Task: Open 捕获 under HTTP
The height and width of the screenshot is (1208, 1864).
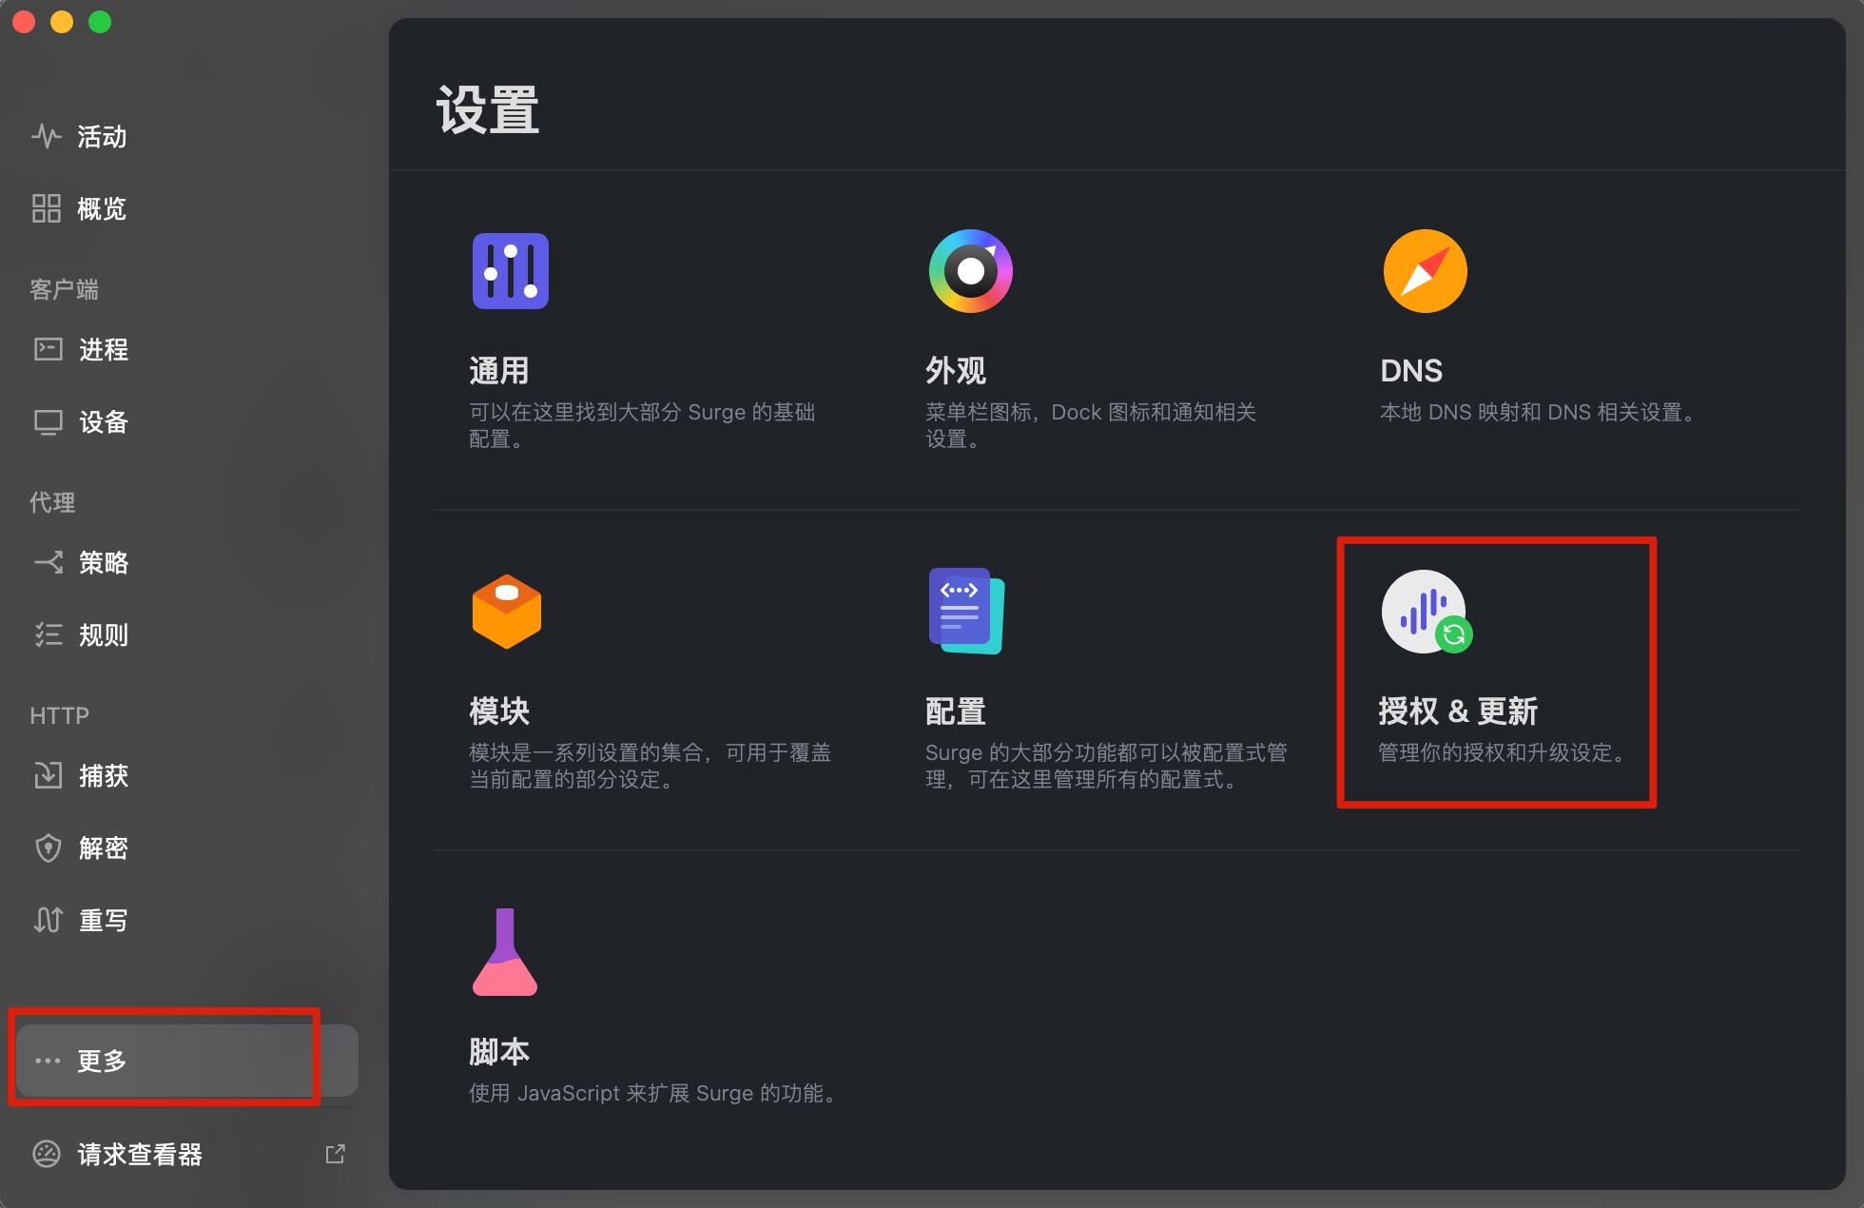Action: pyautogui.click(x=103, y=776)
